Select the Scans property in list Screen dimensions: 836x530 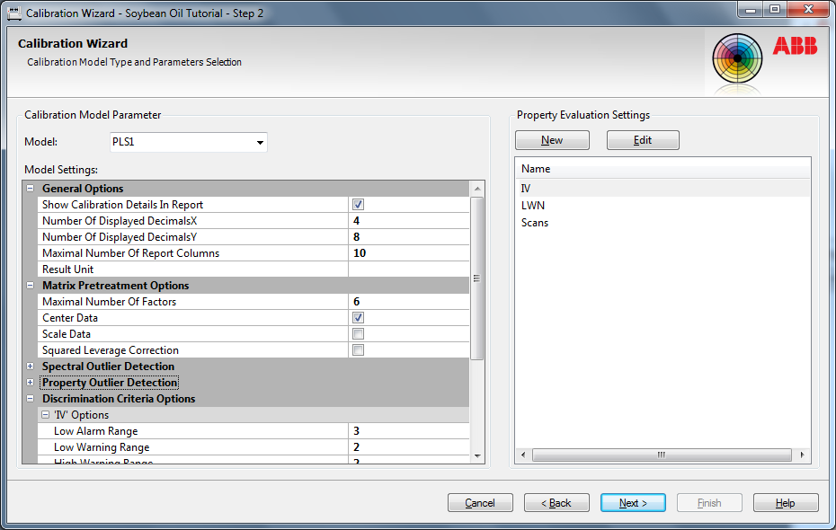(x=535, y=223)
